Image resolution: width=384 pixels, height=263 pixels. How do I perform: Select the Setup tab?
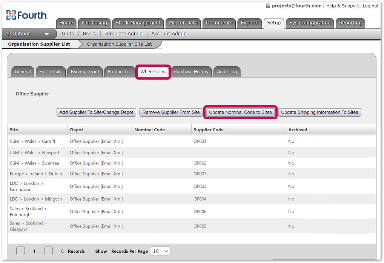click(x=274, y=23)
